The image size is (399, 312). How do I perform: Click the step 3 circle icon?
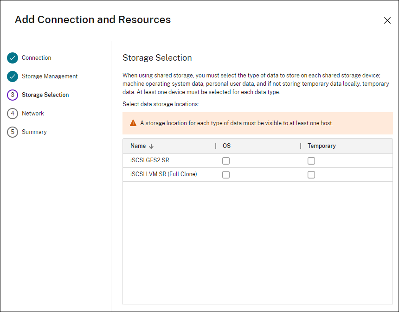[13, 95]
